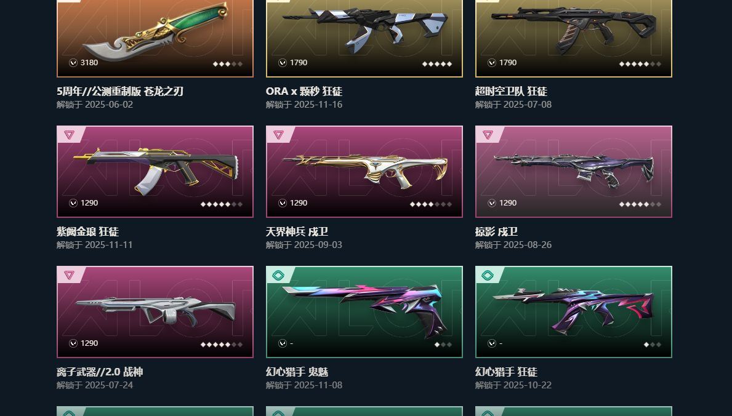Click the VP currency icon beside 3180
Viewport: 732px width, 416px height.
click(73, 63)
